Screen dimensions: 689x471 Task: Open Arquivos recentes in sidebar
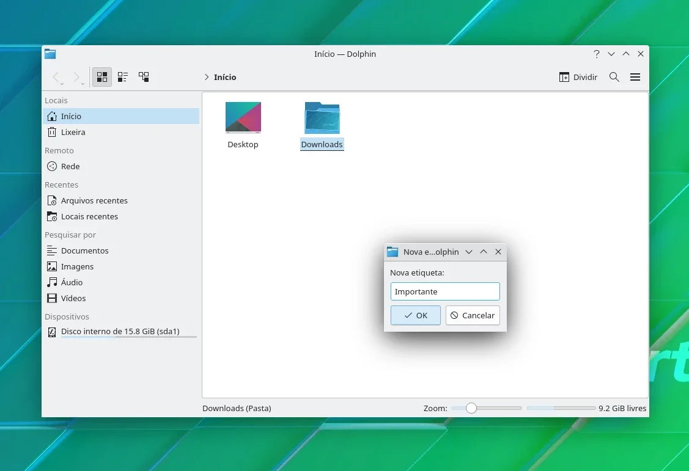click(121, 200)
